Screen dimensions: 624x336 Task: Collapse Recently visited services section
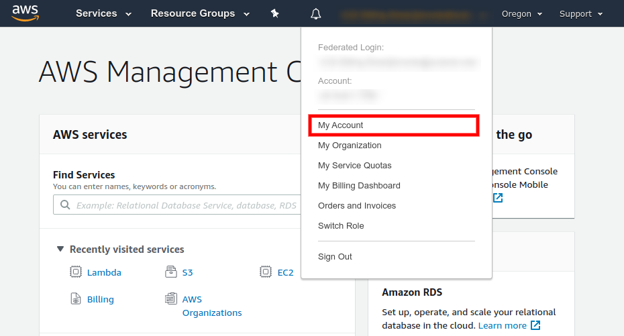tap(60, 249)
